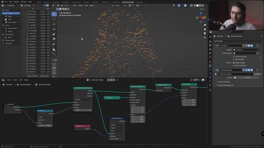Image resolution: width=264 pixels, height=148 pixels.
Task: Open the Global transform orientation dropdown
Action: tap(117, 5)
